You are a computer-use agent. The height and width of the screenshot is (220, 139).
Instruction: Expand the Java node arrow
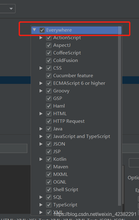click(41, 129)
